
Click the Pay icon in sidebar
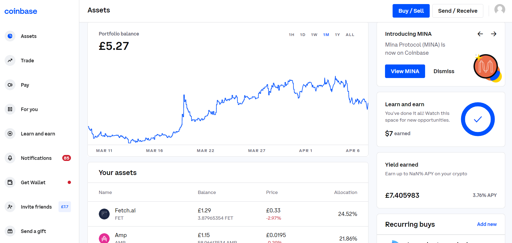(10, 85)
